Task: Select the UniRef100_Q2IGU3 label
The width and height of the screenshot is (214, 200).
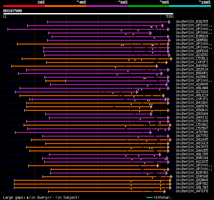Action: 192,91
